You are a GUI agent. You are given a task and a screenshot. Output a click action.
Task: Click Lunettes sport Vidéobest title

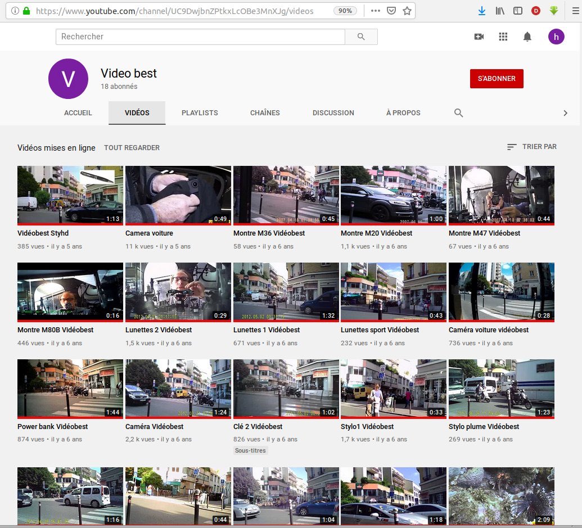point(380,330)
